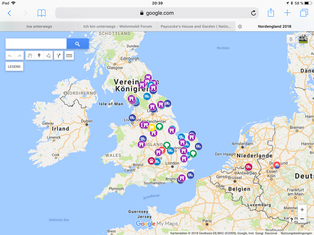Open the Safari share sheet icon
The height and width of the screenshot is (235, 314).
point(271,13)
